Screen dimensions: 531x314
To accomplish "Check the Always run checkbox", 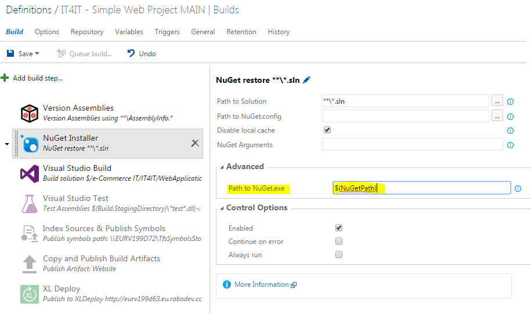I will pyautogui.click(x=339, y=254).
